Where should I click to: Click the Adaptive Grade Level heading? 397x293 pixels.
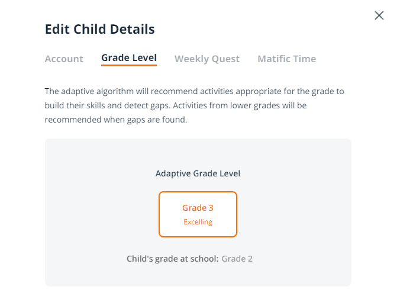198,173
